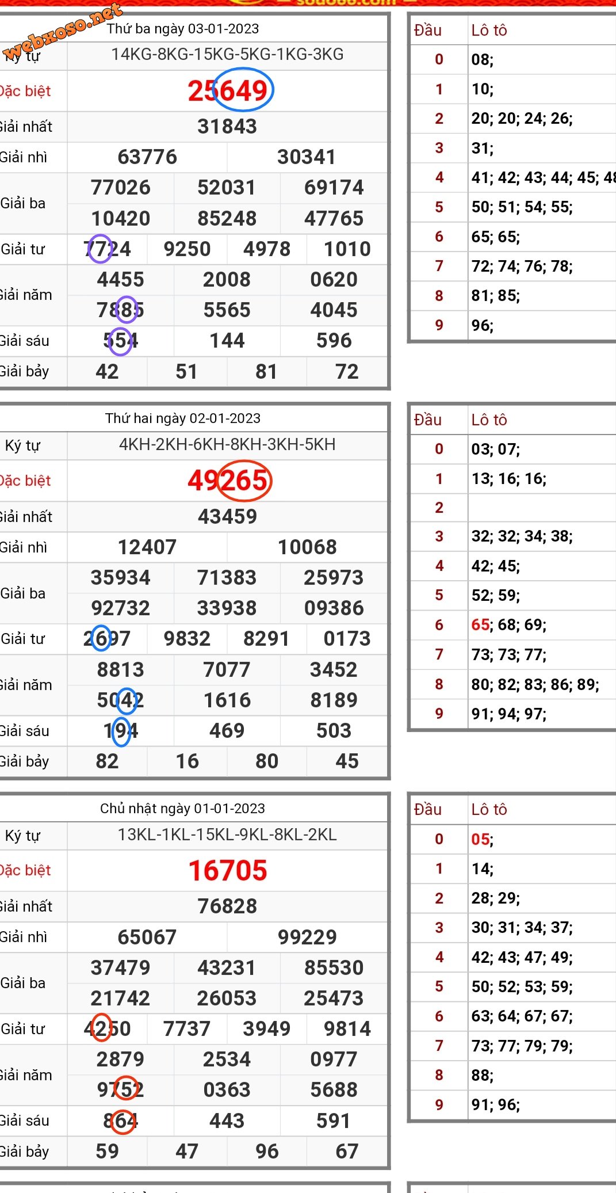
Task: Click fifth prize number 5565
Action: tap(227, 310)
